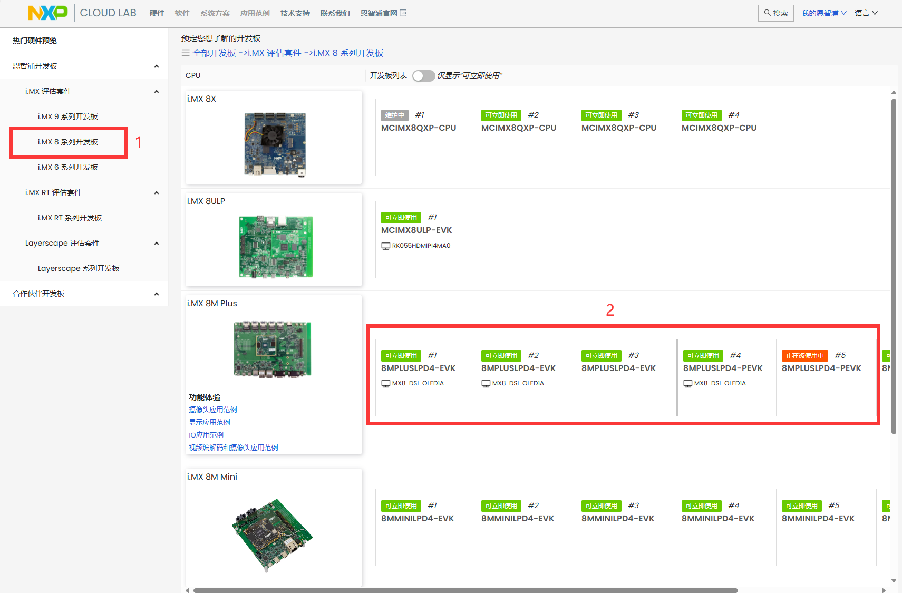Click display icon on 8MPLUSLPD4-EVK #1

386,383
